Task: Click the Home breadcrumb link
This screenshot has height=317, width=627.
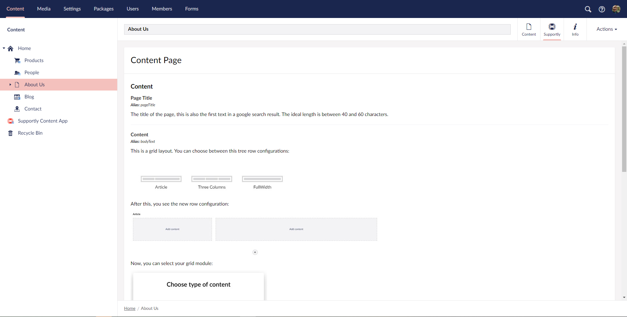Action: click(x=130, y=309)
